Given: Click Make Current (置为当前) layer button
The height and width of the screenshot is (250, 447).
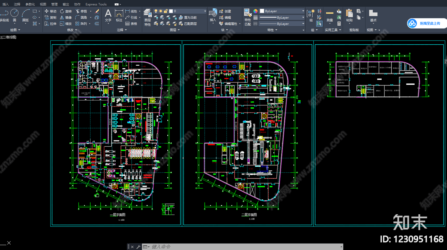Looking at the screenshot, I should [188, 17].
